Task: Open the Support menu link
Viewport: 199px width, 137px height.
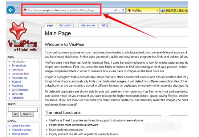Action: click(16, 82)
